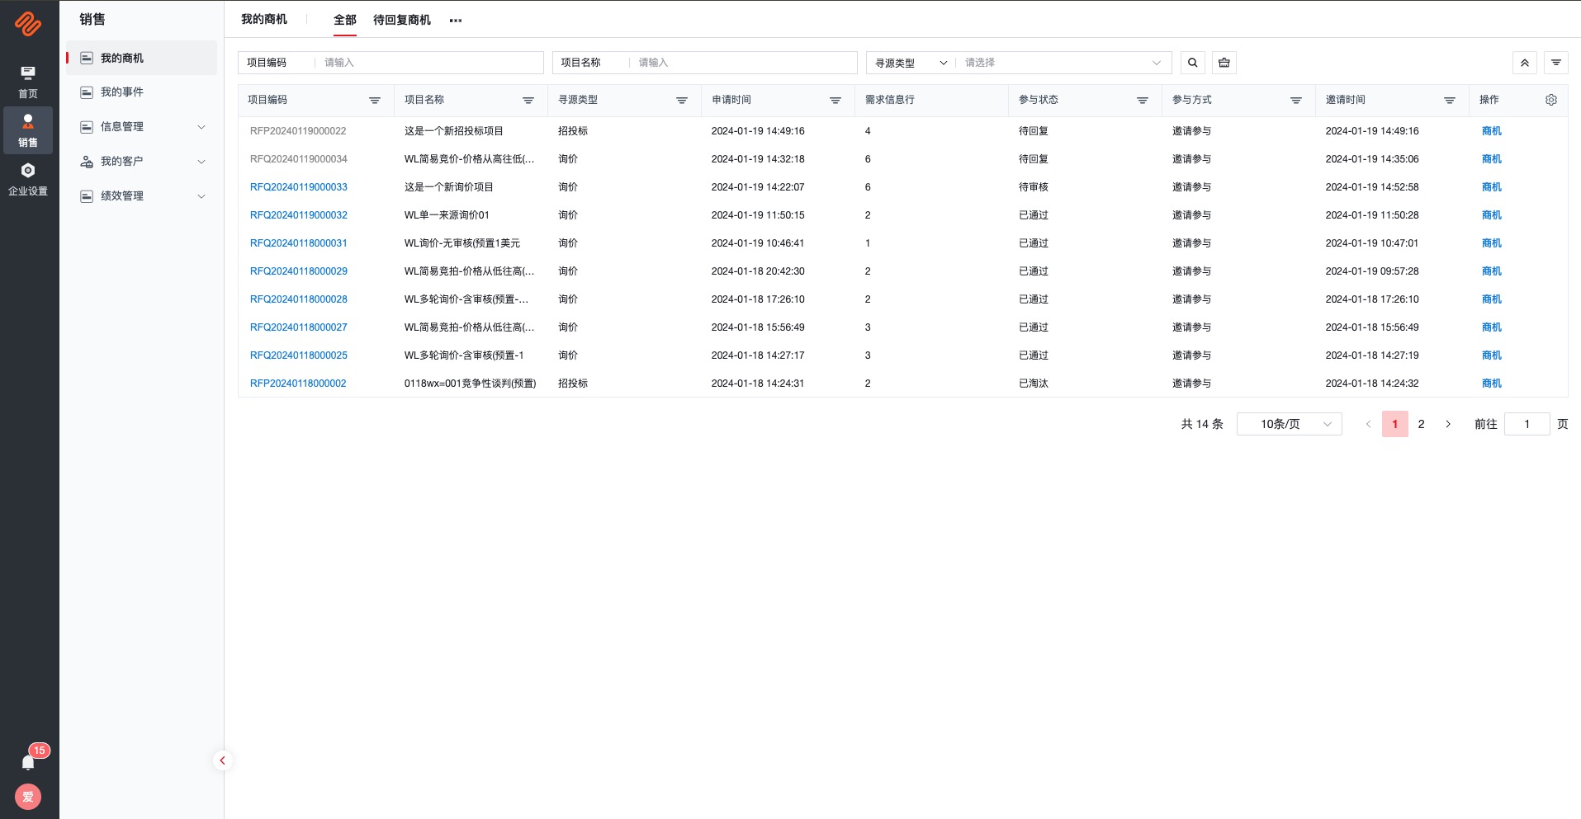Open 我的事件 in the left menu
Screen dimensions: 1581x819
click(x=141, y=92)
